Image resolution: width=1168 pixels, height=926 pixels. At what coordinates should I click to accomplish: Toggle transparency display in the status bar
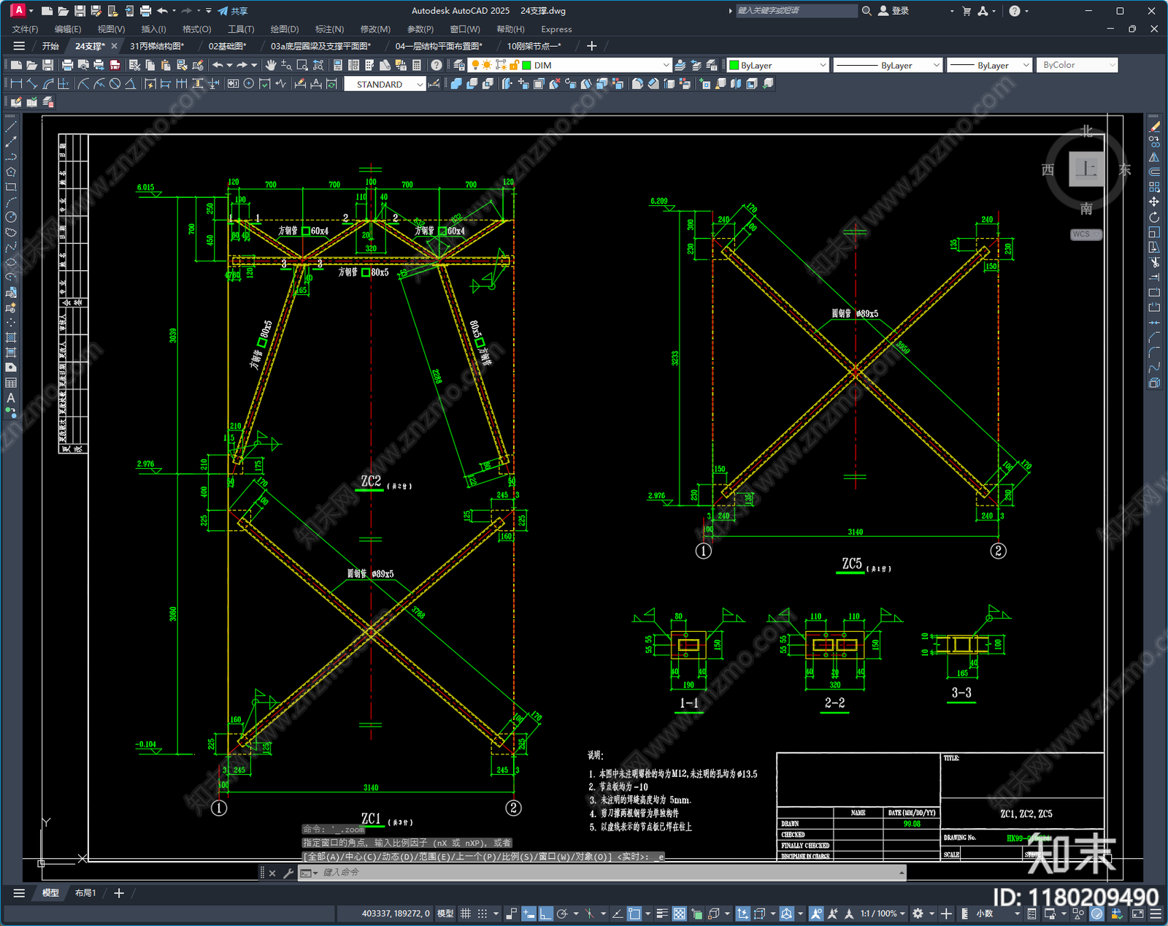click(679, 914)
